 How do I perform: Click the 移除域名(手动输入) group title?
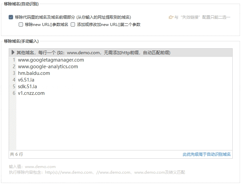click(21, 41)
